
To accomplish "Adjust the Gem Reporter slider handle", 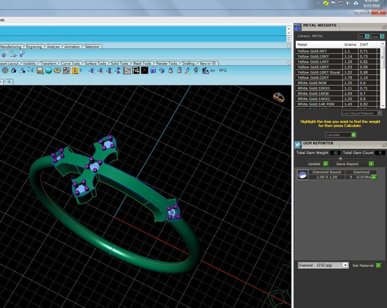I will tap(341, 159).
